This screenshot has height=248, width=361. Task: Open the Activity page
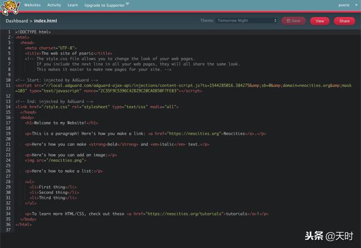point(54,5)
